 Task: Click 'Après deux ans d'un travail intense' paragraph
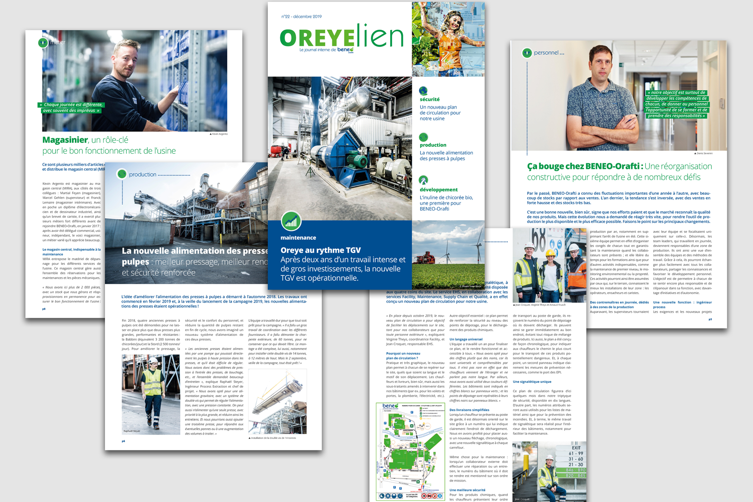coord(343,269)
